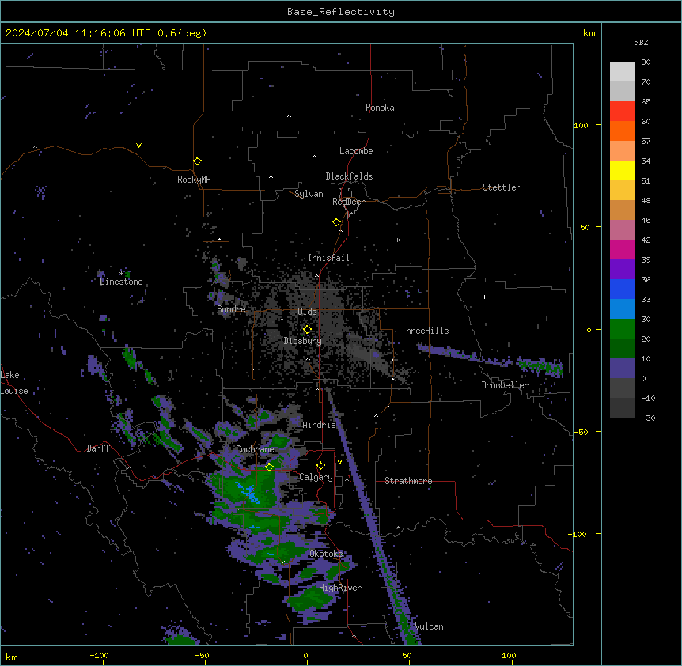Click the Lacombe city label
Screen dimensions: 682x666
[356, 151]
